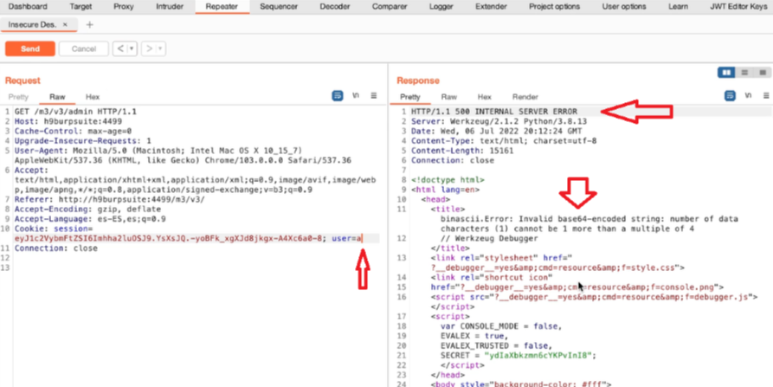773x387 pixels.
Task: Add a new repeater tab
Action: click(x=89, y=24)
